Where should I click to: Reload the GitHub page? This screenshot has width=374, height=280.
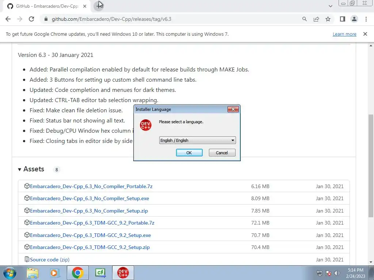(31, 19)
